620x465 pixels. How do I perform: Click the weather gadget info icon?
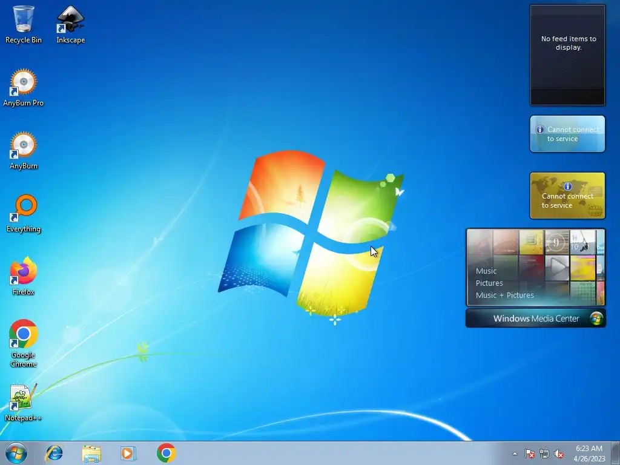tap(539, 130)
